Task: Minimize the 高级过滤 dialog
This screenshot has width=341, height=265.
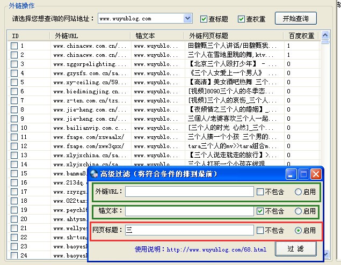Action: coord(291,174)
